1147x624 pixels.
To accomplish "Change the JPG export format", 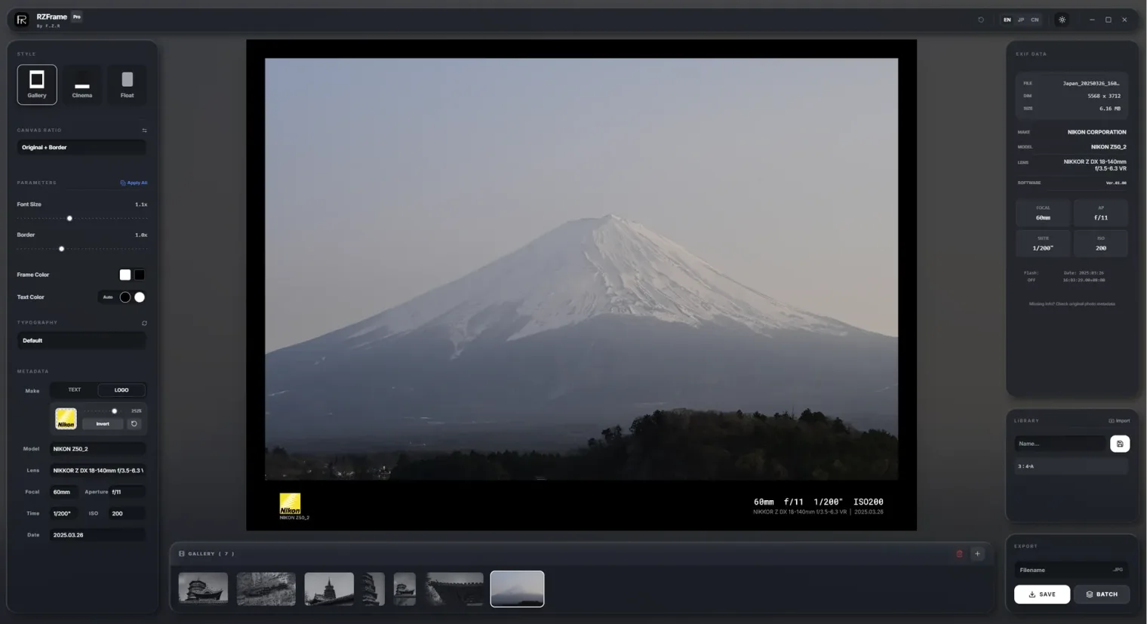I will click(1118, 570).
